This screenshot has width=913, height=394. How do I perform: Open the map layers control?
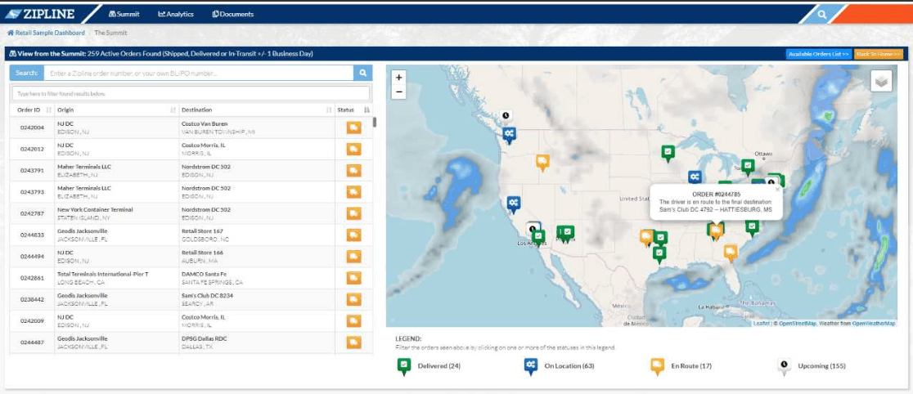click(881, 81)
